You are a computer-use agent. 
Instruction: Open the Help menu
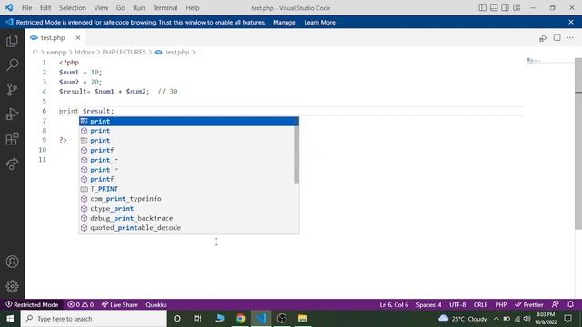pyautogui.click(x=193, y=8)
